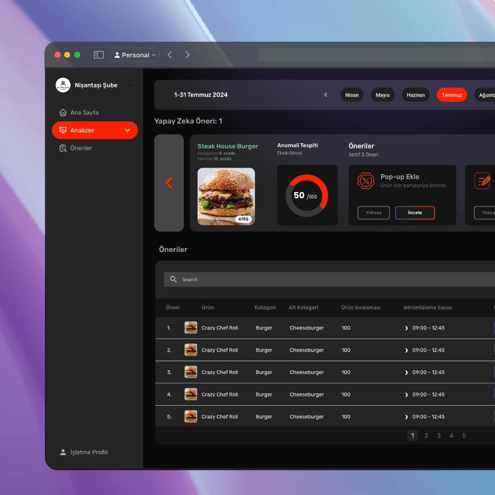Click the red previous-suggestion arrow
The image size is (495, 495).
coord(169,183)
